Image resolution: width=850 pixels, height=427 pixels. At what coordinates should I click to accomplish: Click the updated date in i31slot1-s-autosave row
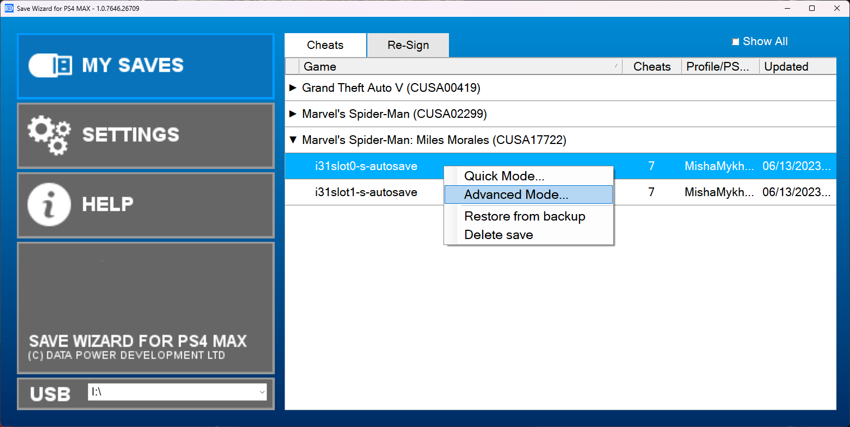(797, 192)
